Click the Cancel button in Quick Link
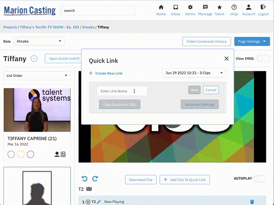This screenshot has height=205, width=274. pos(211,90)
